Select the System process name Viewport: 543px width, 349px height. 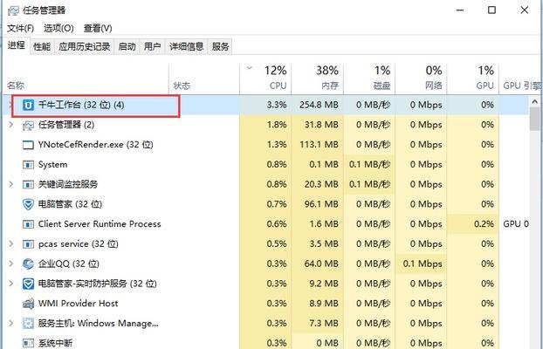coord(52,164)
